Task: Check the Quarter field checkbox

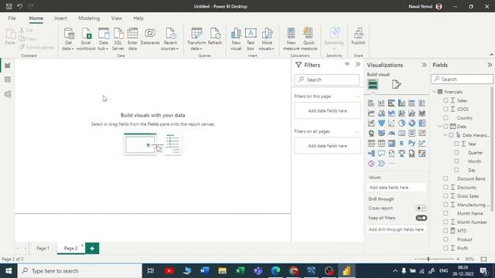Action: (x=456, y=153)
